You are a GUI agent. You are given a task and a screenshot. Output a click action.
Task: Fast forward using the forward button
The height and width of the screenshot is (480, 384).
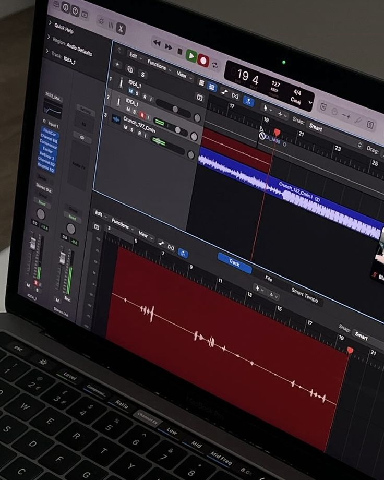(x=169, y=47)
